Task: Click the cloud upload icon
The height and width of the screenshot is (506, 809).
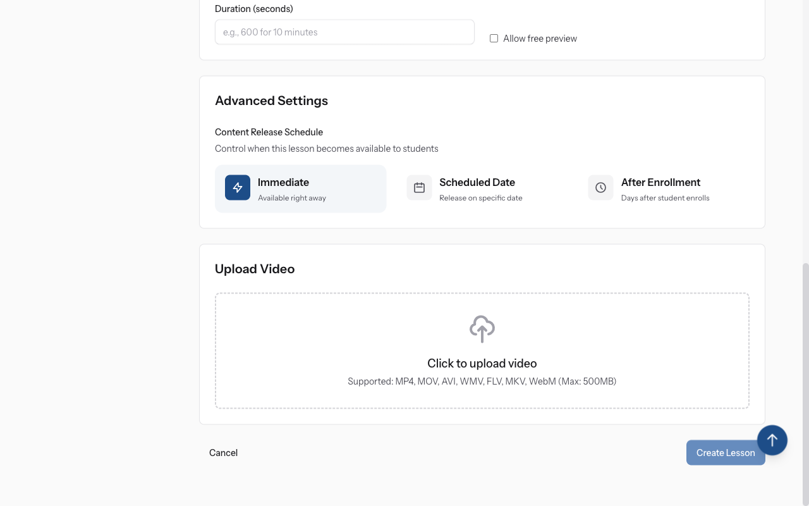Action: pyautogui.click(x=482, y=329)
